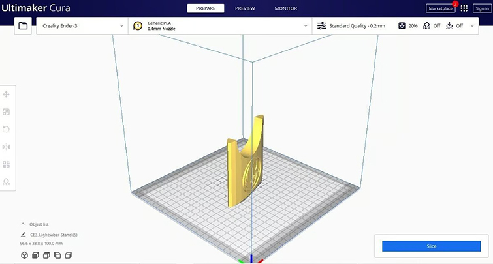Click model dimensions 96.6 x 33.8 x 100.0 mm
The image size is (493, 264).
pyautogui.click(x=41, y=243)
